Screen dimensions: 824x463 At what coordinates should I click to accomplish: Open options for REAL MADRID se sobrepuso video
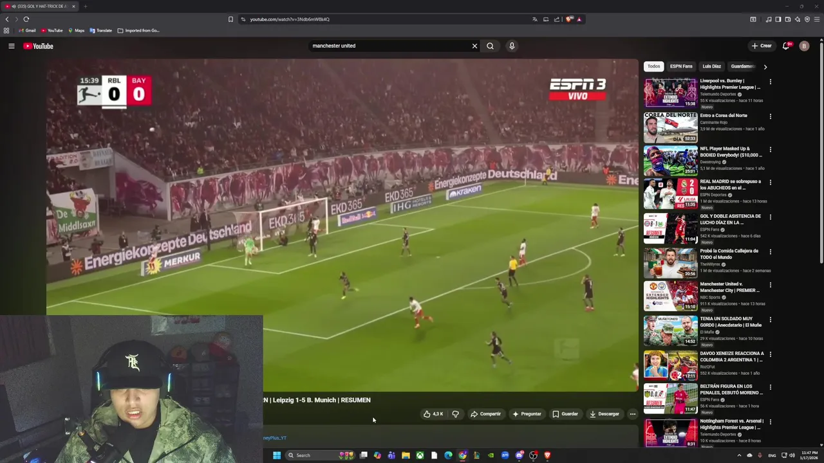[x=770, y=183]
